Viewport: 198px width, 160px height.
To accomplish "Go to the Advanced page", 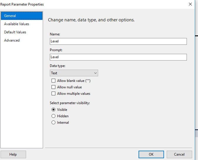I will click(x=12, y=40).
